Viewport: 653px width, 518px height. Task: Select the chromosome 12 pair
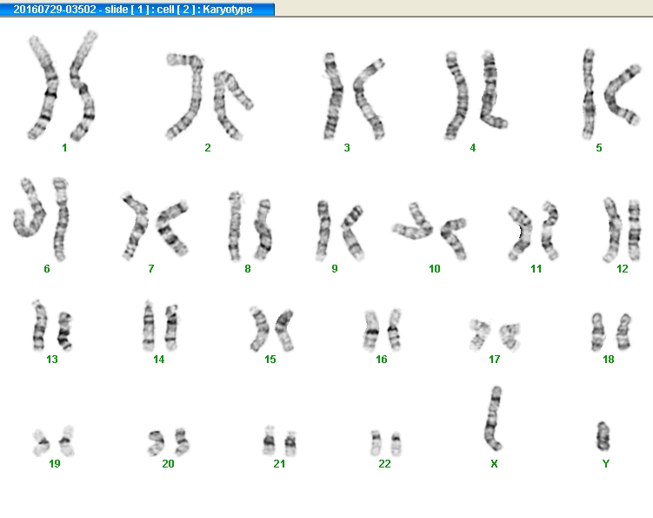(x=623, y=229)
